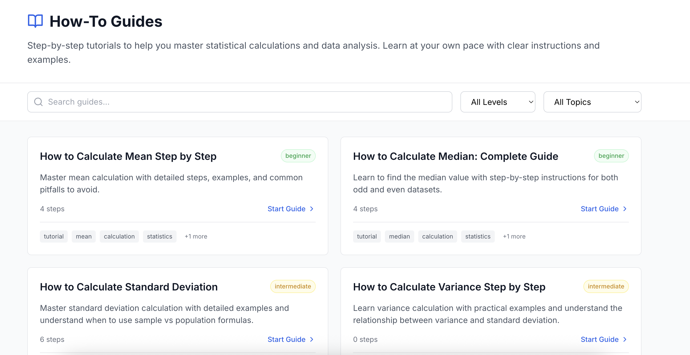Start the Variance Step by Step guide
The width and height of the screenshot is (690, 355).
point(600,339)
